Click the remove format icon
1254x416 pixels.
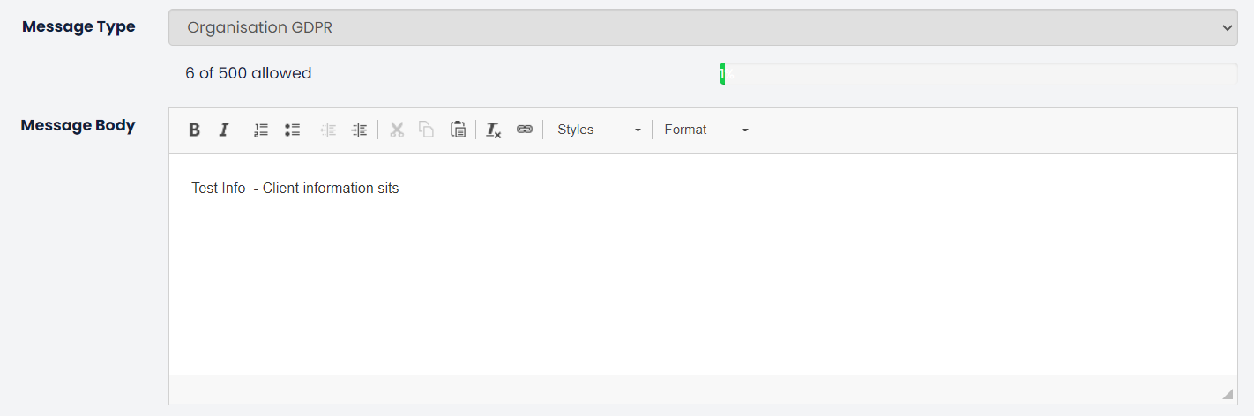494,130
